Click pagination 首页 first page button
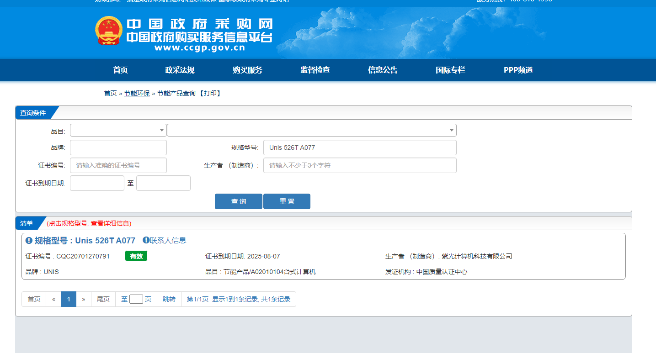The image size is (656, 353). [x=34, y=299]
